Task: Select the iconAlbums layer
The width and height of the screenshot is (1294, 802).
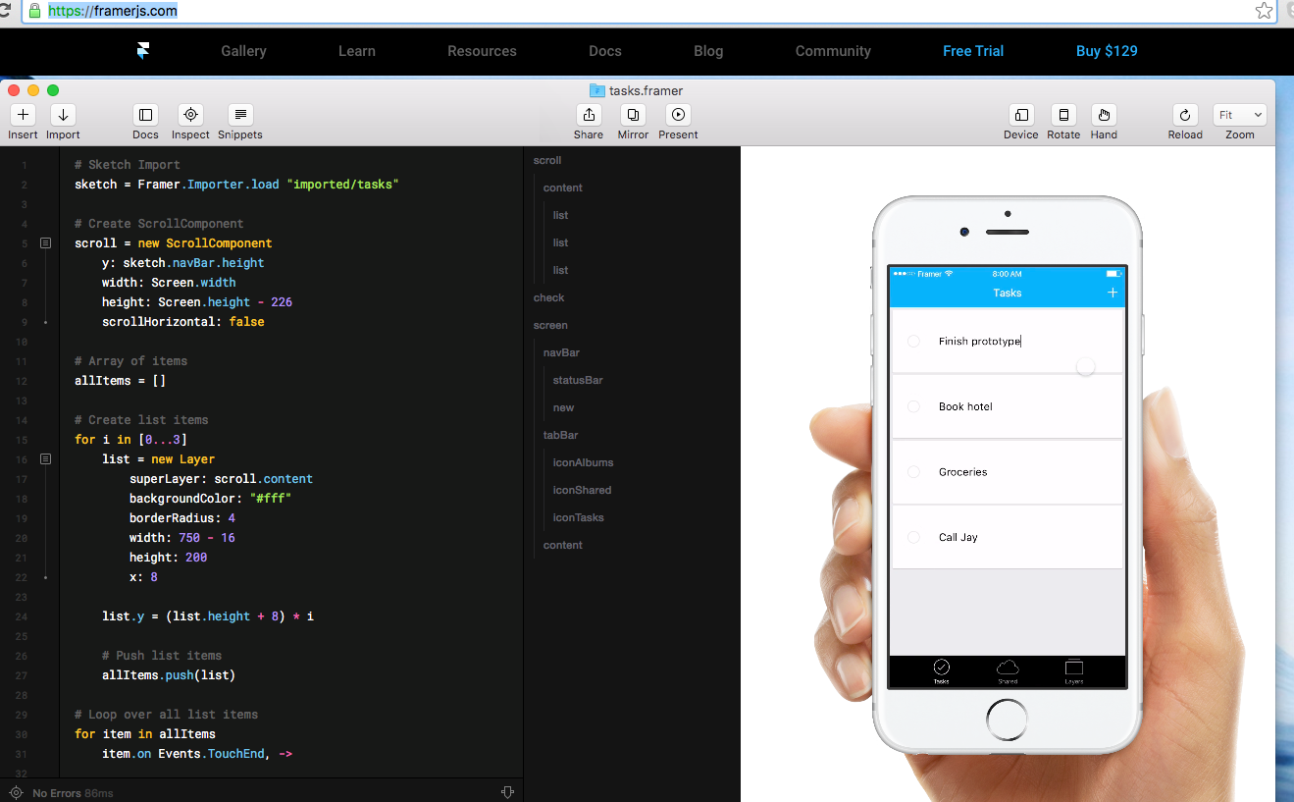Action: point(583,462)
